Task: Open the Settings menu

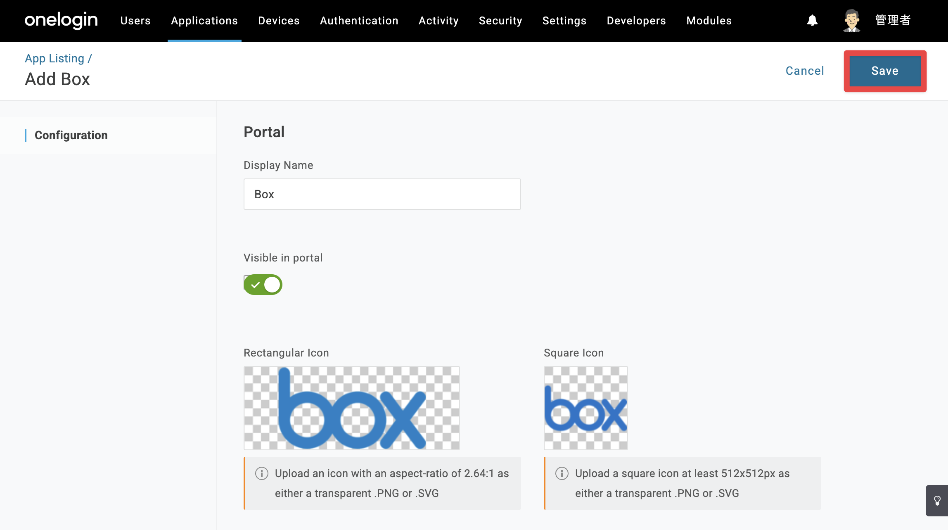Action: [564, 21]
